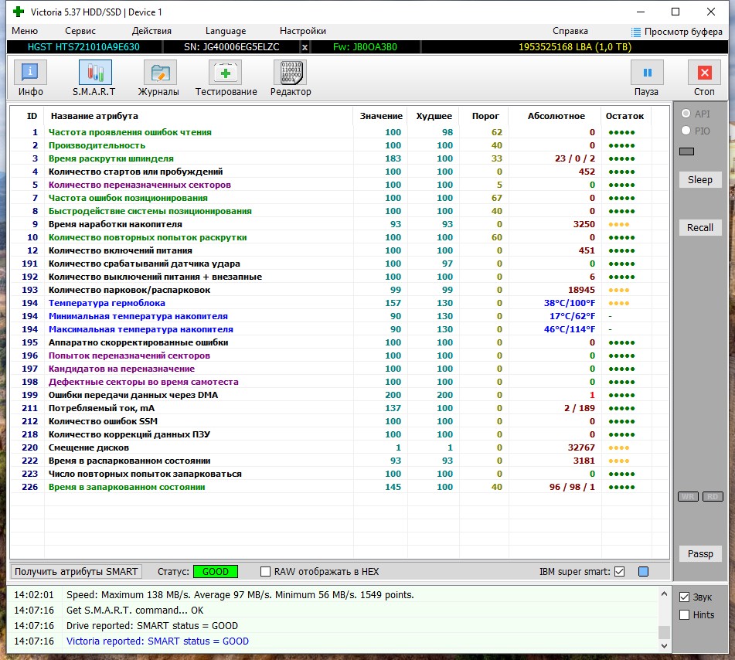
Task: Open the Настройки menu
Action: [x=303, y=31]
